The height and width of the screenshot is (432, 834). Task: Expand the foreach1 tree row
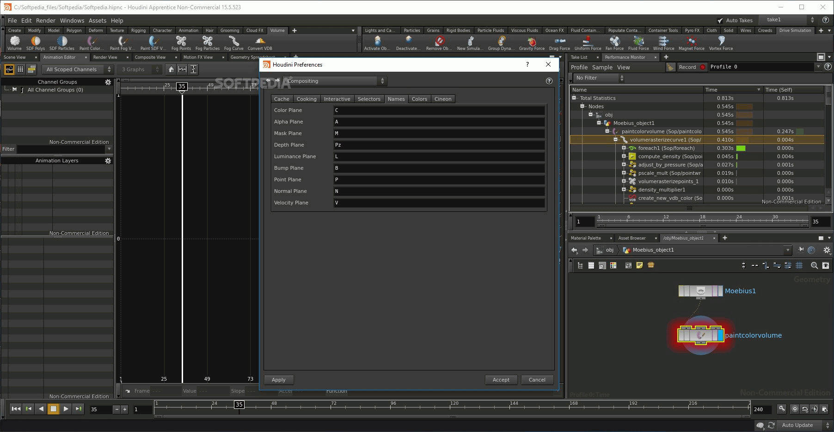(624, 148)
